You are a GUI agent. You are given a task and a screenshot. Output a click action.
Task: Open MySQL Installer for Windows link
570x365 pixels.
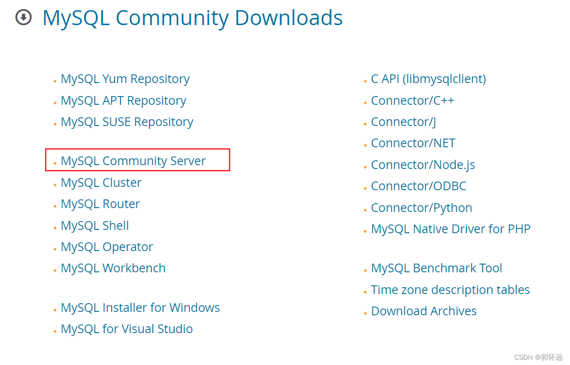click(x=140, y=308)
